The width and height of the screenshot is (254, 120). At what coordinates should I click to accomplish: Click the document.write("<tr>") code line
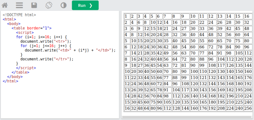[46, 41]
